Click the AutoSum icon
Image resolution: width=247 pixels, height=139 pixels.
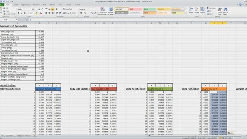208,8
